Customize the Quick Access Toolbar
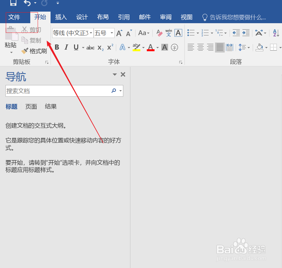The image size is (282, 268). pos(58,3)
